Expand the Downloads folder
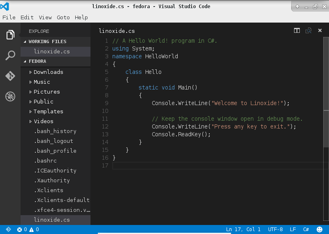Screen dimensions: 329x234 pyautogui.click(x=48, y=72)
